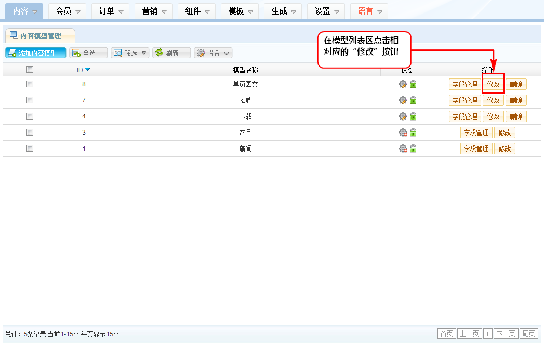This screenshot has height=344, width=544.
Task: Click the green lock icon in 新闻 row
Action: (x=413, y=149)
